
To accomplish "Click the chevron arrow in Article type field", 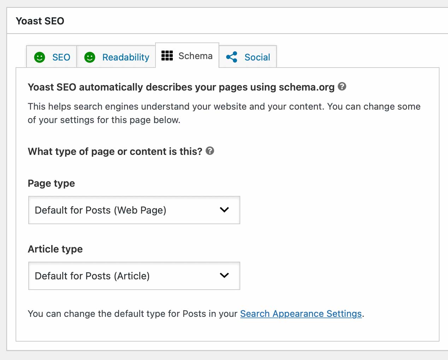I will pos(224,275).
